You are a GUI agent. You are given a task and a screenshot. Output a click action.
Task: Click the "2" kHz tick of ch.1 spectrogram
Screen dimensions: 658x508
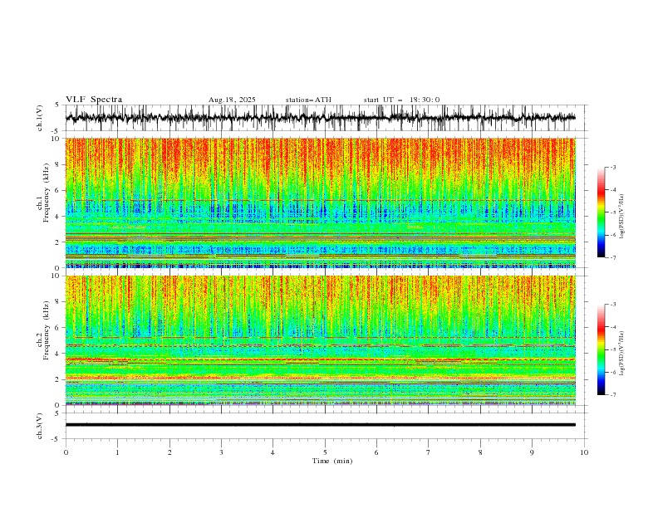coord(58,242)
